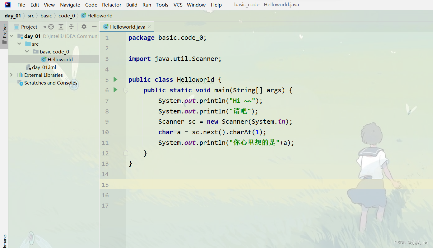Open the Tools menu
433x248 pixels.
[x=162, y=5]
